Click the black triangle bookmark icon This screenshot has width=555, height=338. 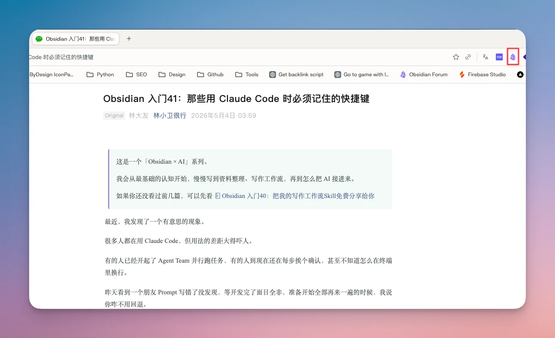click(x=520, y=75)
